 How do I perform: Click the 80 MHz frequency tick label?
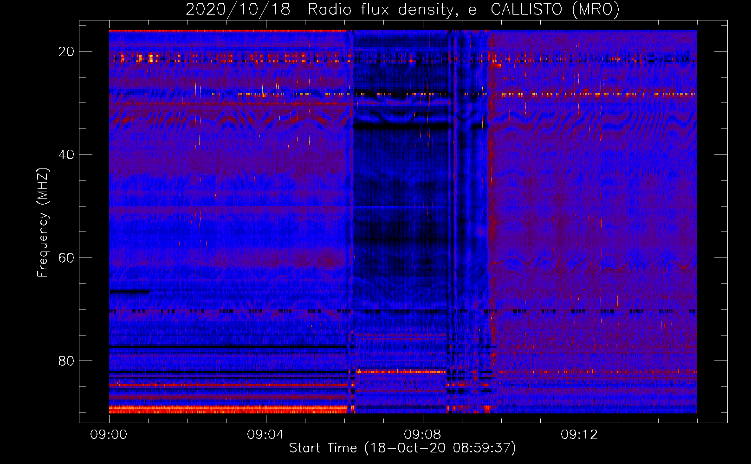66,361
